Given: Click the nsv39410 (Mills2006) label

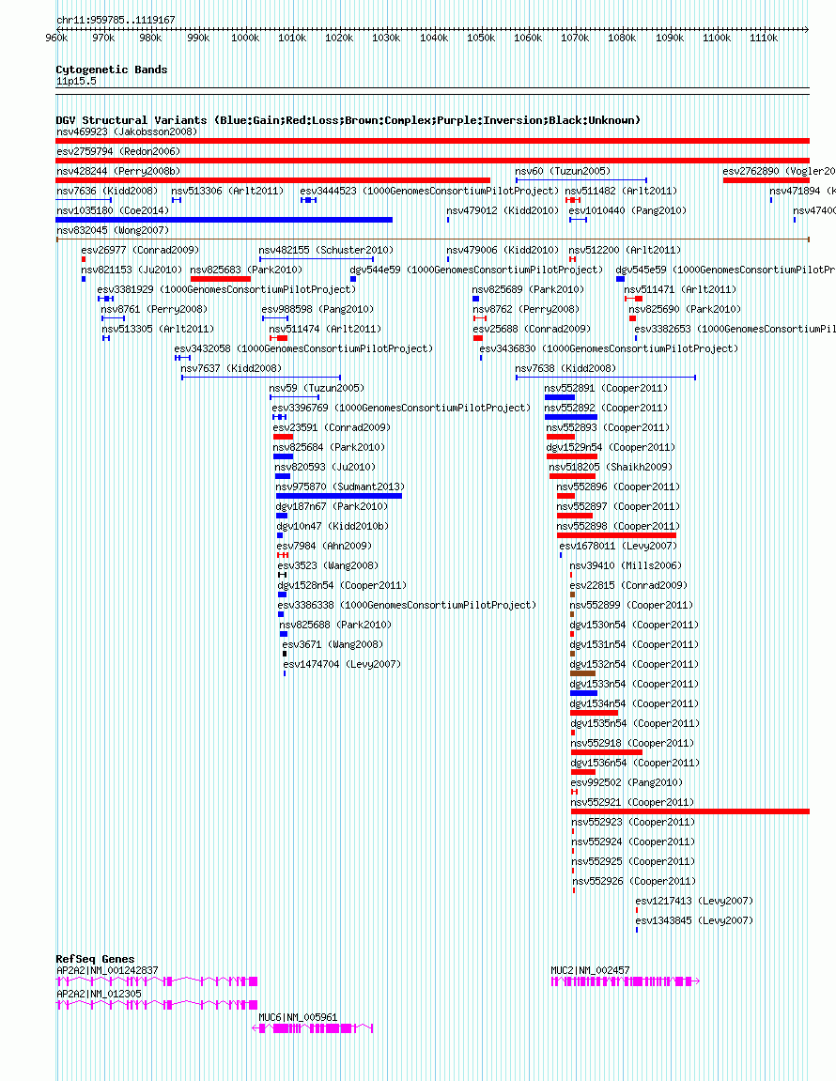Looking at the screenshot, I should click(626, 565).
